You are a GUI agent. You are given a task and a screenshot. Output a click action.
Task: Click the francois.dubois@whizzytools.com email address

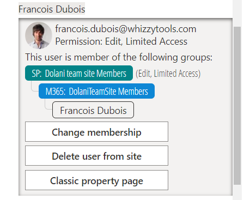coord(126,29)
